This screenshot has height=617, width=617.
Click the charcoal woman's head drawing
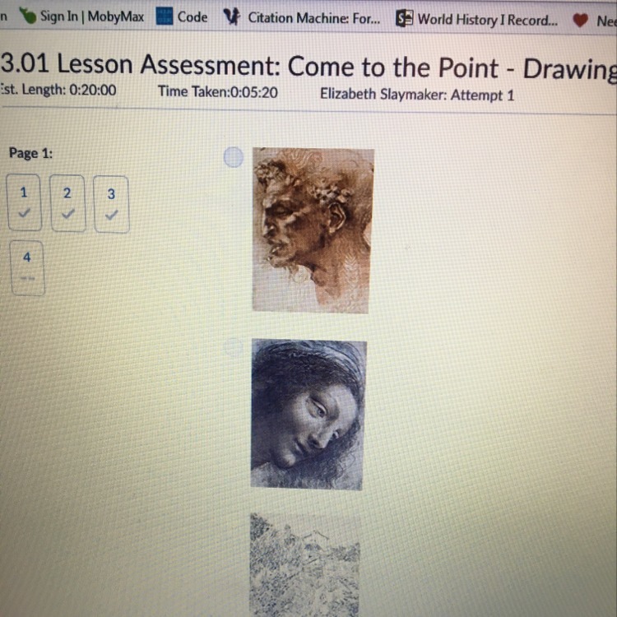click(308, 415)
